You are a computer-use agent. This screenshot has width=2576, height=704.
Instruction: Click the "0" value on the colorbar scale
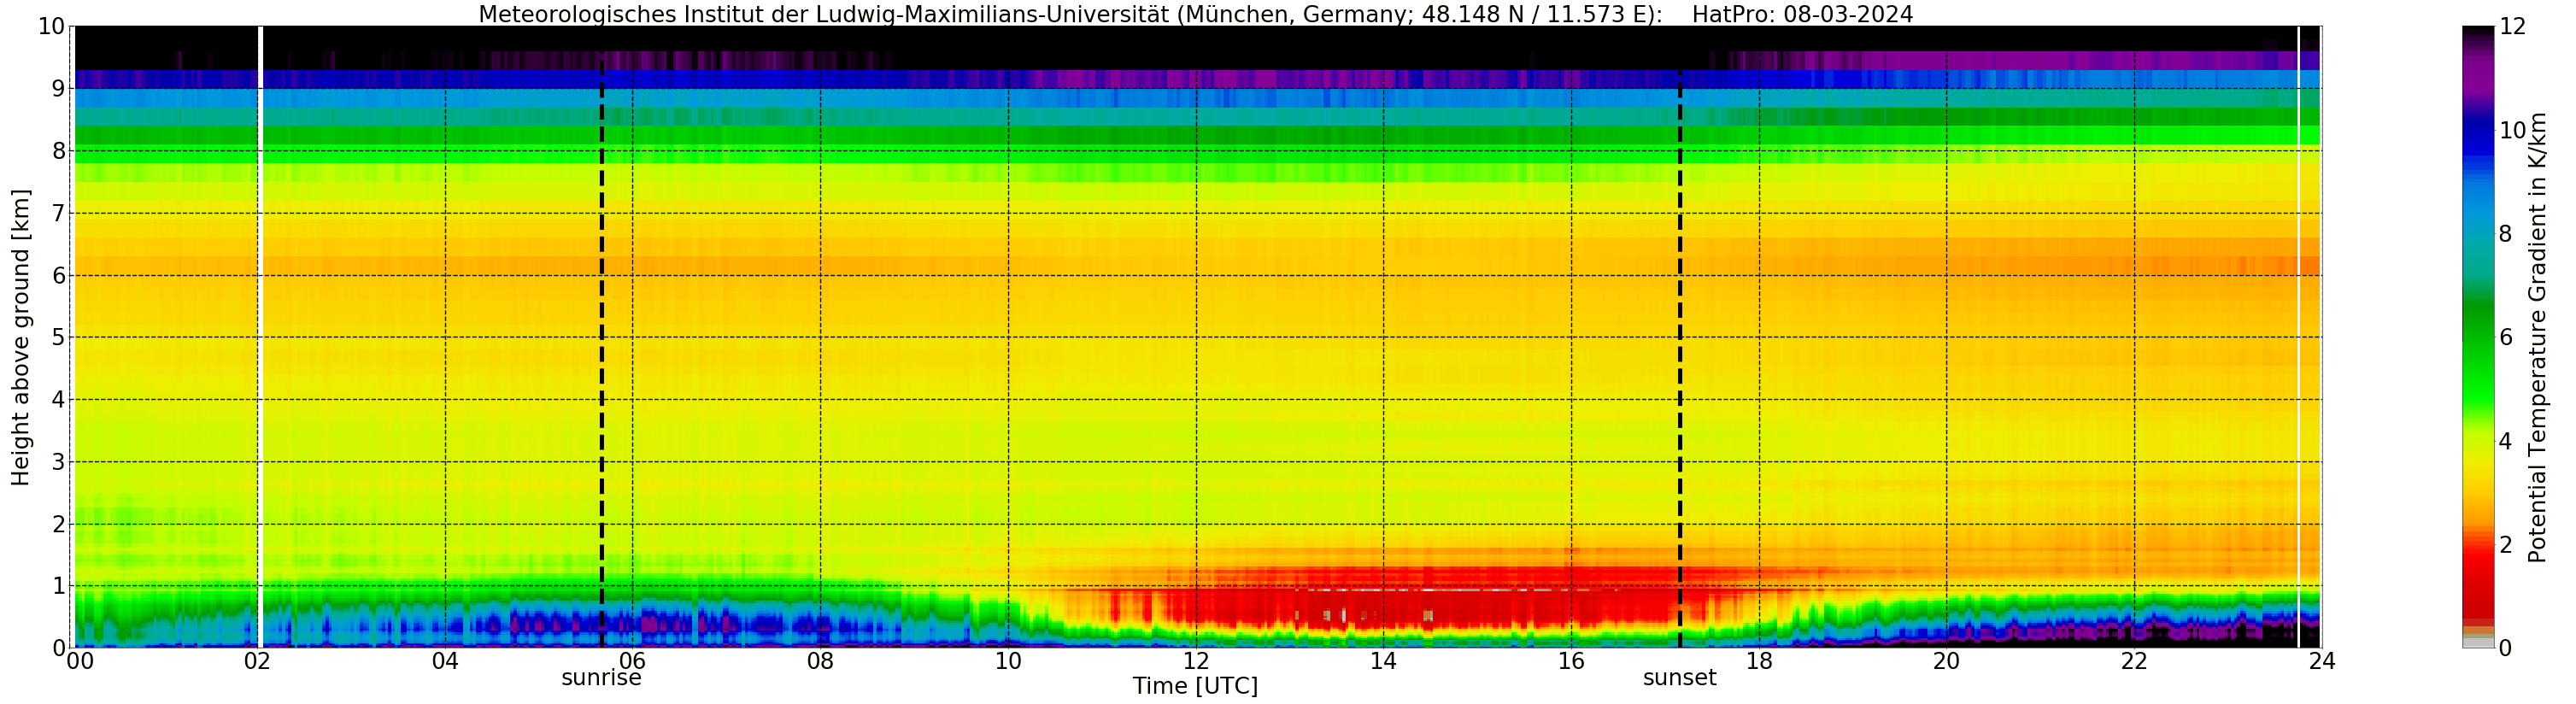[2505, 649]
